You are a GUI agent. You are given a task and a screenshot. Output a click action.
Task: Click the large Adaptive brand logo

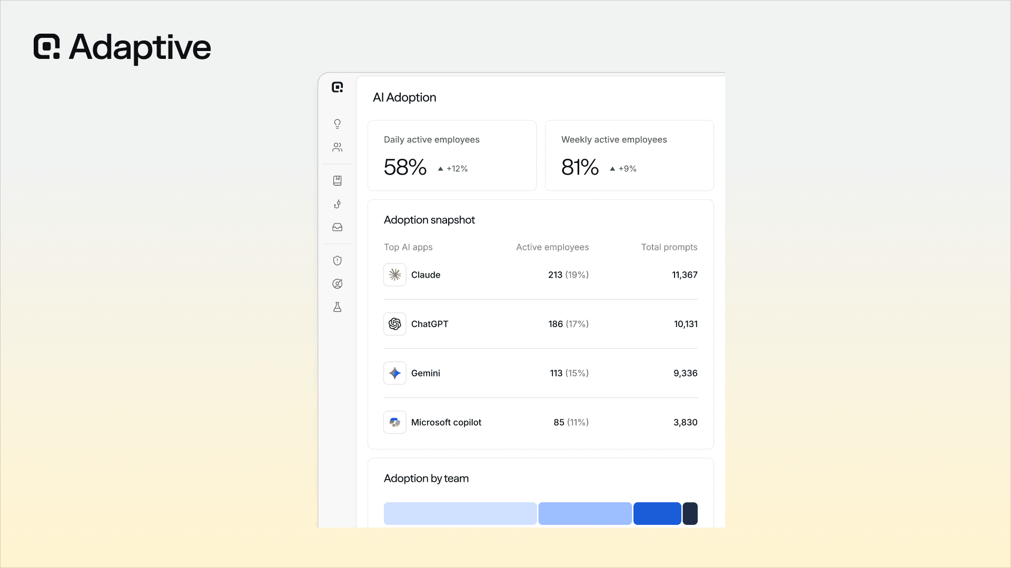[x=122, y=47]
